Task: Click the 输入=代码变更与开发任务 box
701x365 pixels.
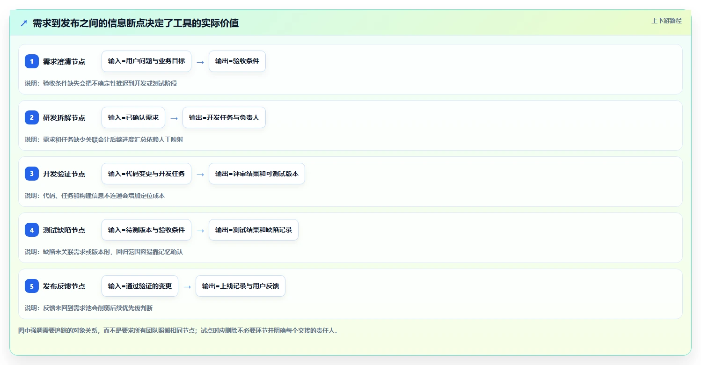Action: [x=146, y=174]
